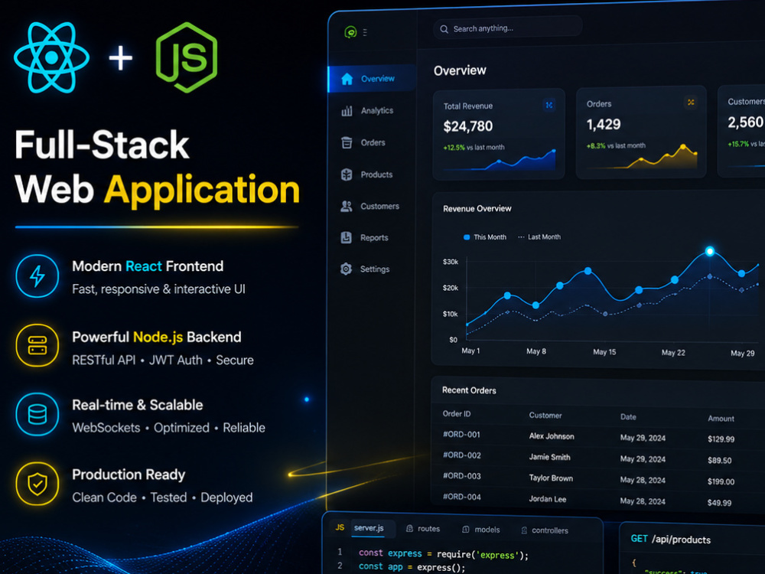This screenshot has height=574, width=765.
Task: Open Overview in the sidebar
Action: coord(373,79)
